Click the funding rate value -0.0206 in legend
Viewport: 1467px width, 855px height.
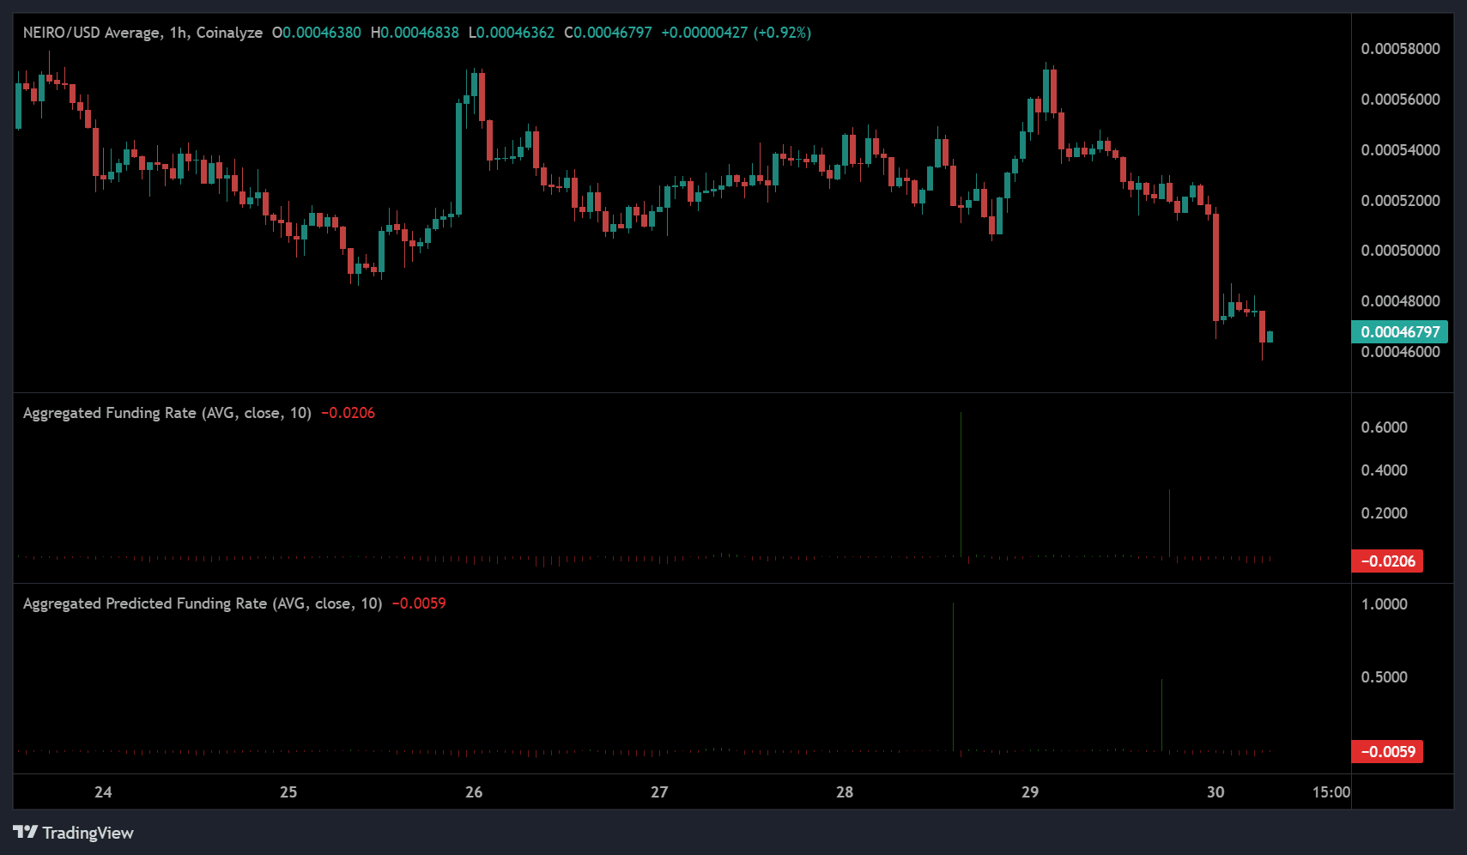click(x=349, y=413)
